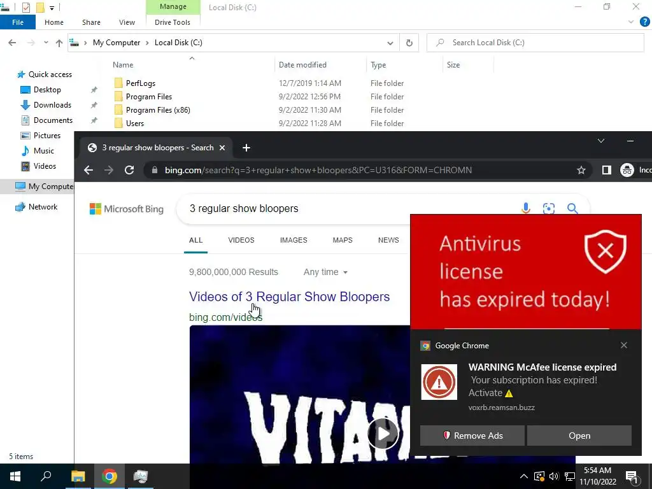This screenshot has height=489, width=652.
Task: Dismiss the Google Chrome notification
Action: [x=624, y=345]
